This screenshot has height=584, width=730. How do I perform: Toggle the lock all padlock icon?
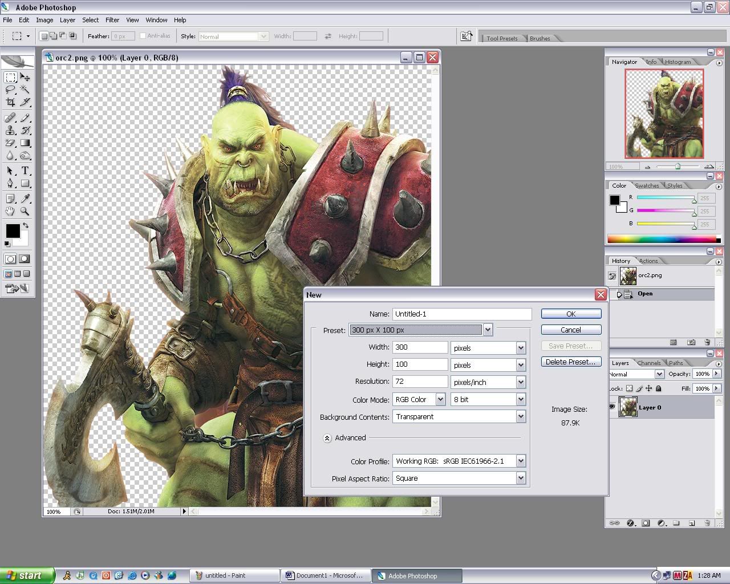(x=658, y=389)
